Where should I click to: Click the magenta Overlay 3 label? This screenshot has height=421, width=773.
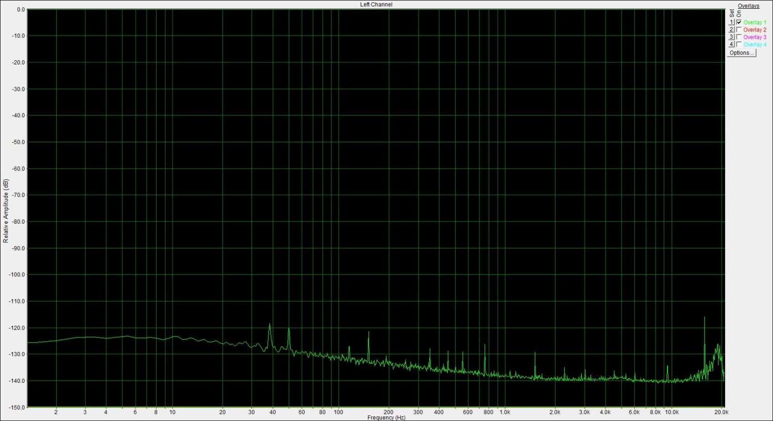click(x=755, y=37)
